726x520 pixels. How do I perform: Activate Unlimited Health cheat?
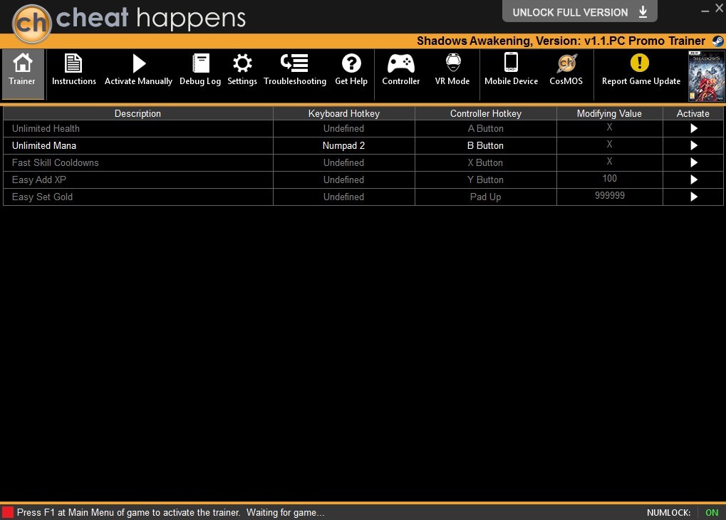point(694,129)
